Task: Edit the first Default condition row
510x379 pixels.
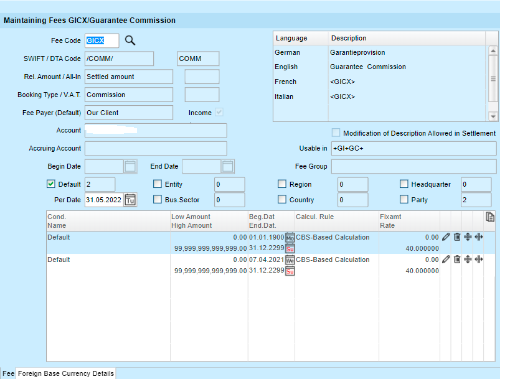Action: pyautogui.click(x=446, y=237)
